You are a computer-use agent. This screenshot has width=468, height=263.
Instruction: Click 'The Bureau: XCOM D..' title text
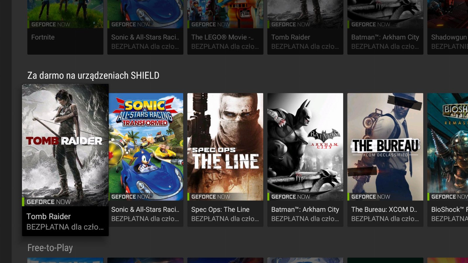click(384, 210)
